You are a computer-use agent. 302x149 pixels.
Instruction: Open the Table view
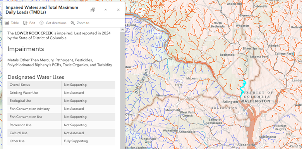tap(12, 23)
